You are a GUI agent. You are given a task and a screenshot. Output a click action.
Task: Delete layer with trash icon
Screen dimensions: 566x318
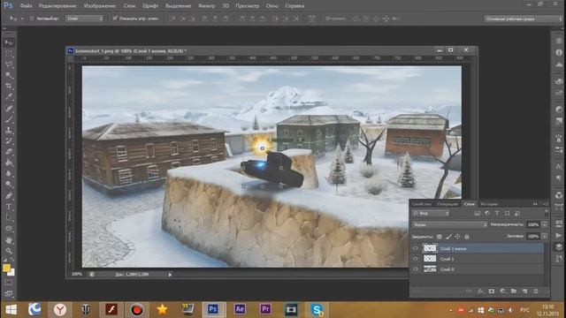[x=536, y=291]
